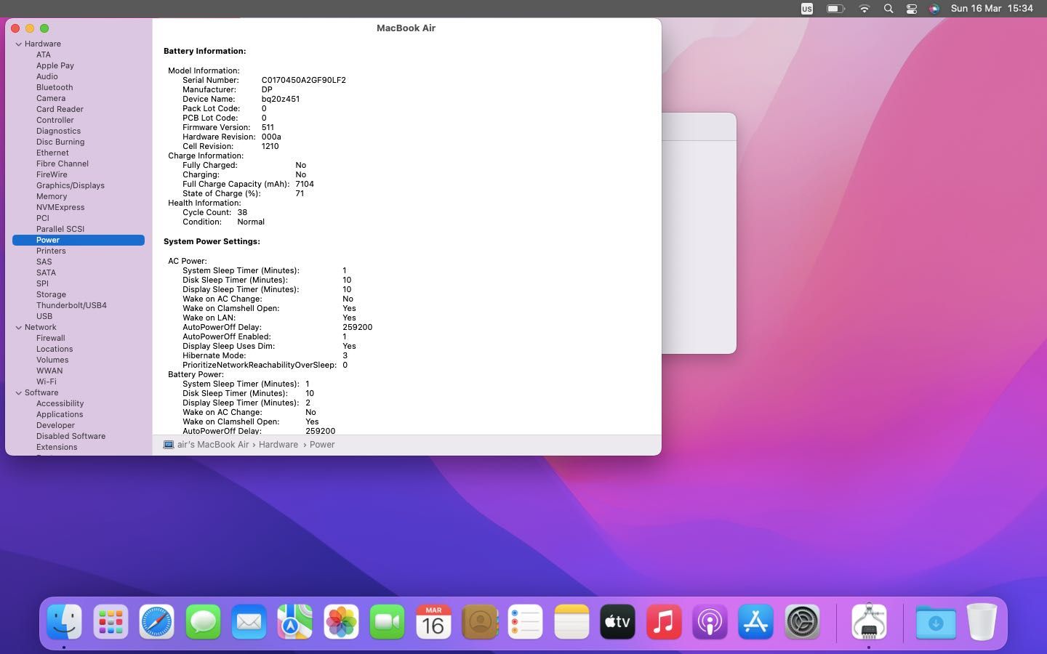Open Calendar showing Mar 16
This screenshot has height=654, width=1047.
click(x=433, y=622)
